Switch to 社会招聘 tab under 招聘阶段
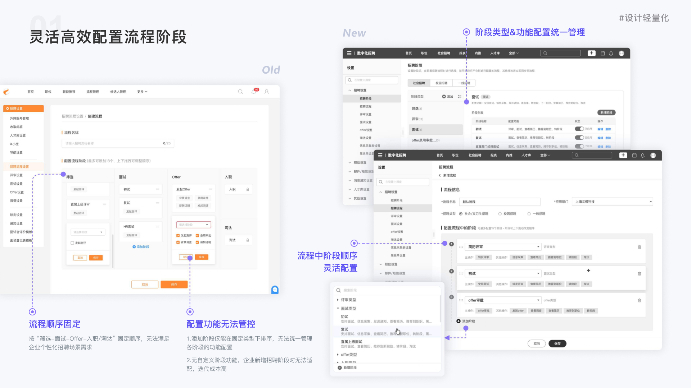The width and height of the screenshot is (691, 388). click(419, 83)
